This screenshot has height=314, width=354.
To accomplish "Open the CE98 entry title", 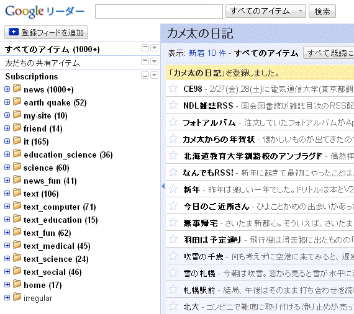I will (x=193, y=89).
